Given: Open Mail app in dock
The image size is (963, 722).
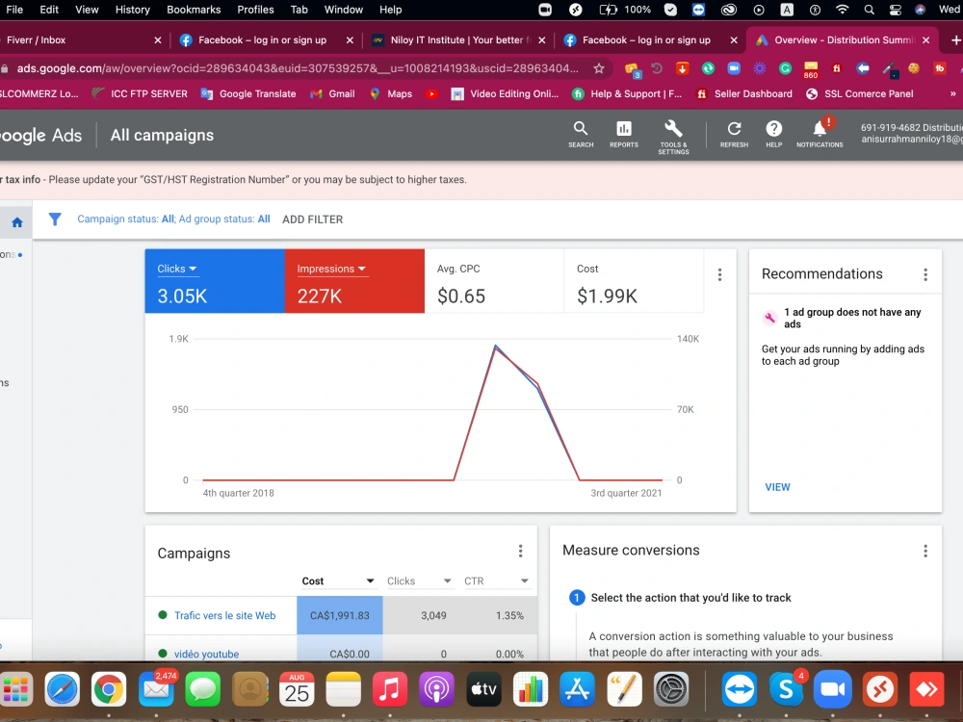Looking at the screenshot, I should pos(156,689).
